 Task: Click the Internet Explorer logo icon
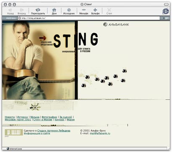point(166,11)
